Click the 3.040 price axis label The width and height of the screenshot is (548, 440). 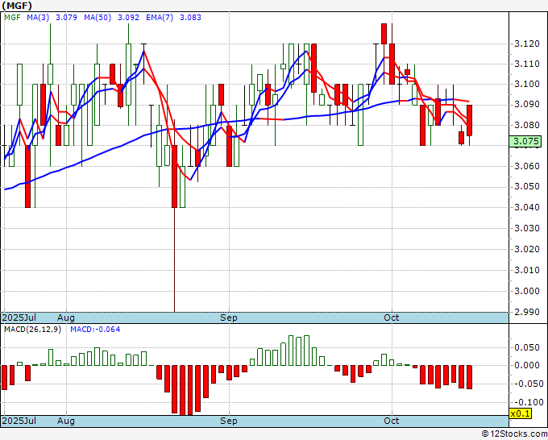pos(527,208)
